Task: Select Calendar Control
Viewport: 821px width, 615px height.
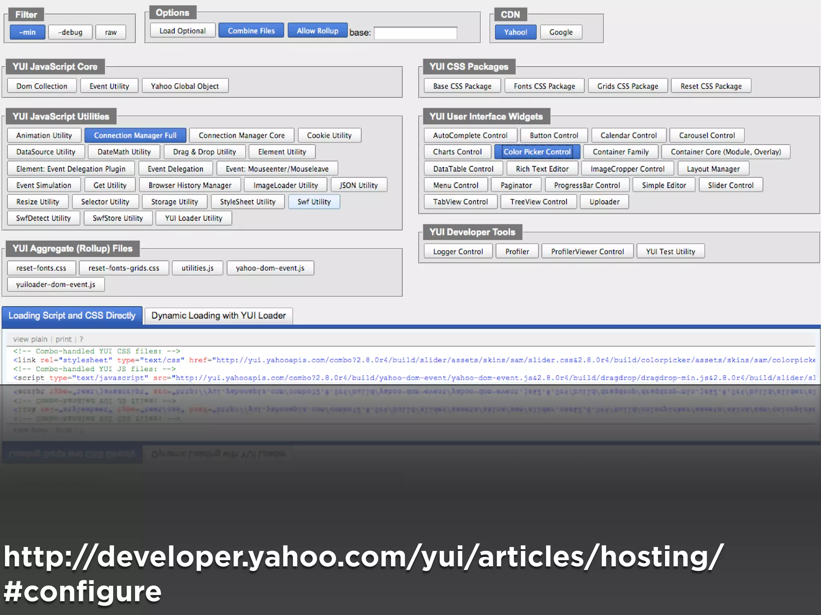Action: [629, 135]
